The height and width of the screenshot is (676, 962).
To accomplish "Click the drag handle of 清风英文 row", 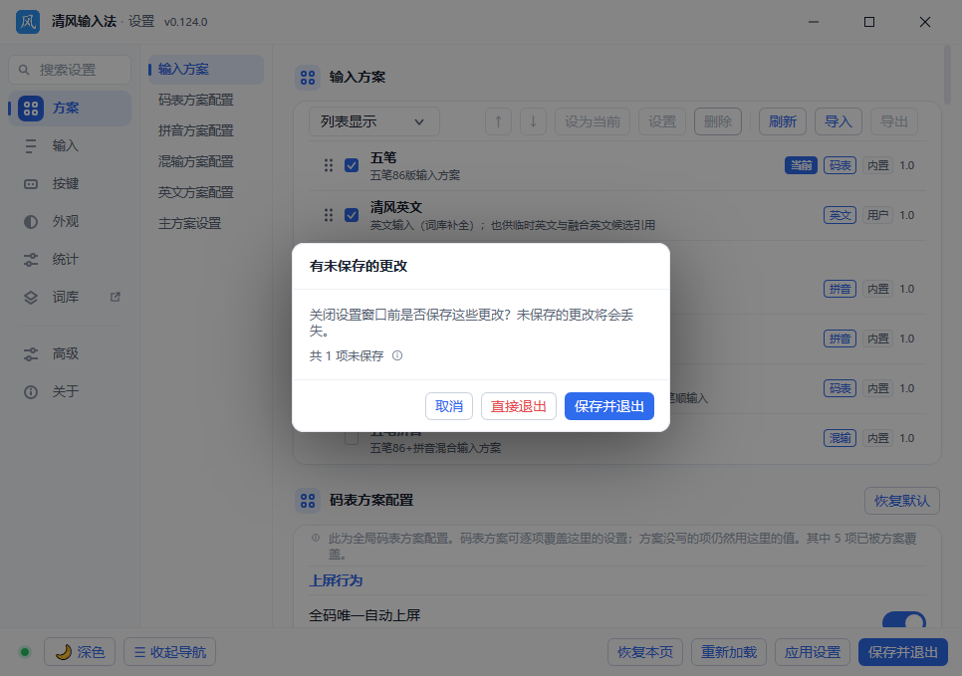I will click(x=329, y=215).
